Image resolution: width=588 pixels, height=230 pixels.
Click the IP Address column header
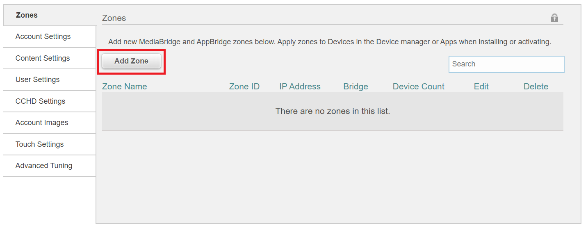(300, 87)
